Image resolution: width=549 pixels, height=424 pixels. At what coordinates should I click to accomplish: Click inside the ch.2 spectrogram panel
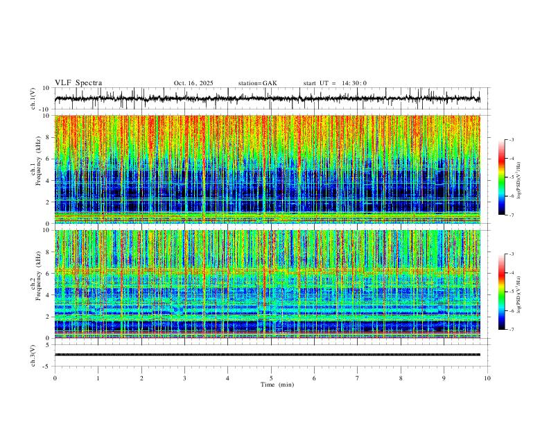click(x=268, y=284)
